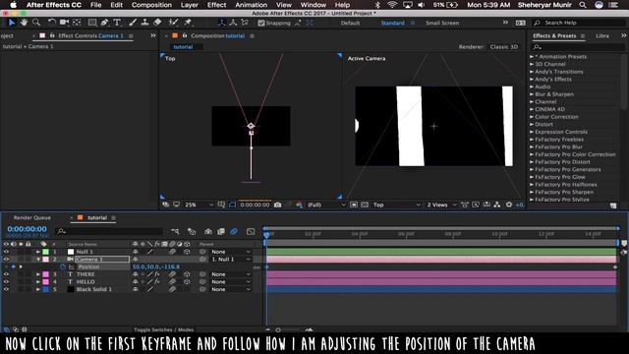Select the Clone Stamp tool
This screenshot has width=629, height=354.
[x=144, y=23]
